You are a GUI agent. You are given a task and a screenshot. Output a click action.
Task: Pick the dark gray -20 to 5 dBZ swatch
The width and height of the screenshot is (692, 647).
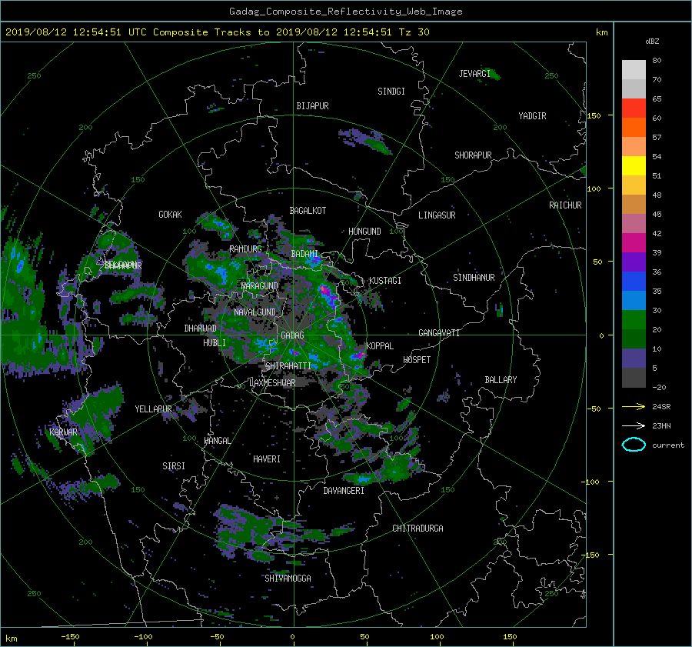634,378
